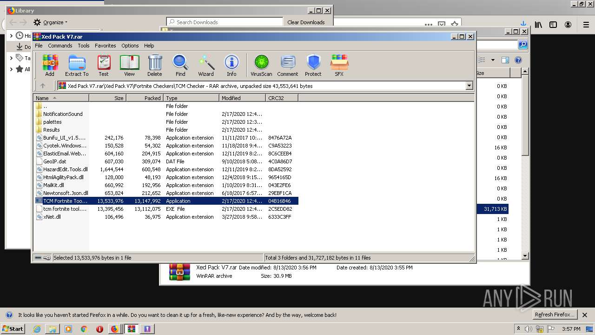Open the View toolbar icon
The height and width of the screenshot is (335, 595).
[x=129, y=65]
